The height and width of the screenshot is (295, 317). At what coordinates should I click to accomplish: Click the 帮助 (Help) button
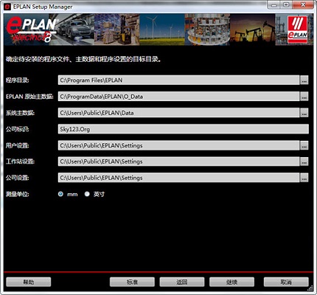29,282
